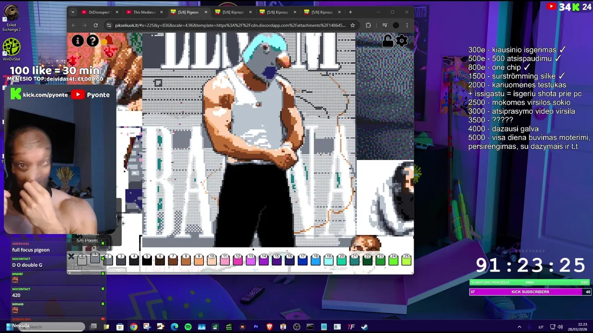Close the color palette with the X

pyautogui.click(x=71, y=256)
